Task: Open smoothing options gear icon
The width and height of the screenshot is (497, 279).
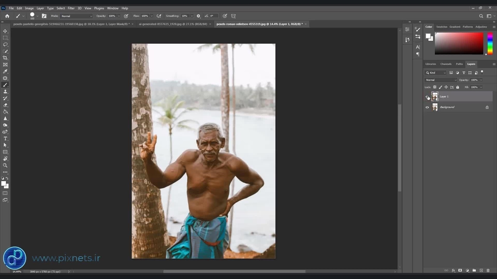Action: coord(198,16)
